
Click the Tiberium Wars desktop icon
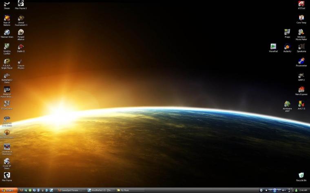(7, 34)
